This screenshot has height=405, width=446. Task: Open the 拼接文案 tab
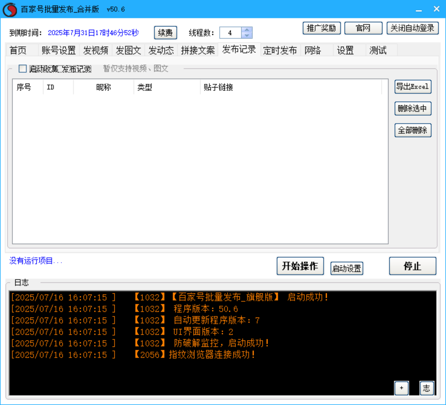(198, 50)
